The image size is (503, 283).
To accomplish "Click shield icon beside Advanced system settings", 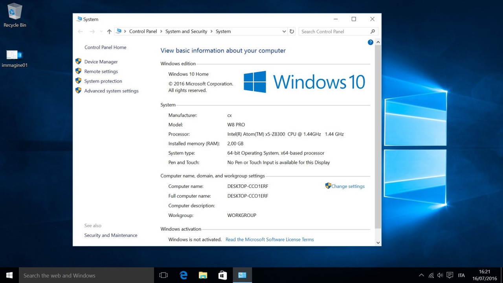I will coord(78,90).
